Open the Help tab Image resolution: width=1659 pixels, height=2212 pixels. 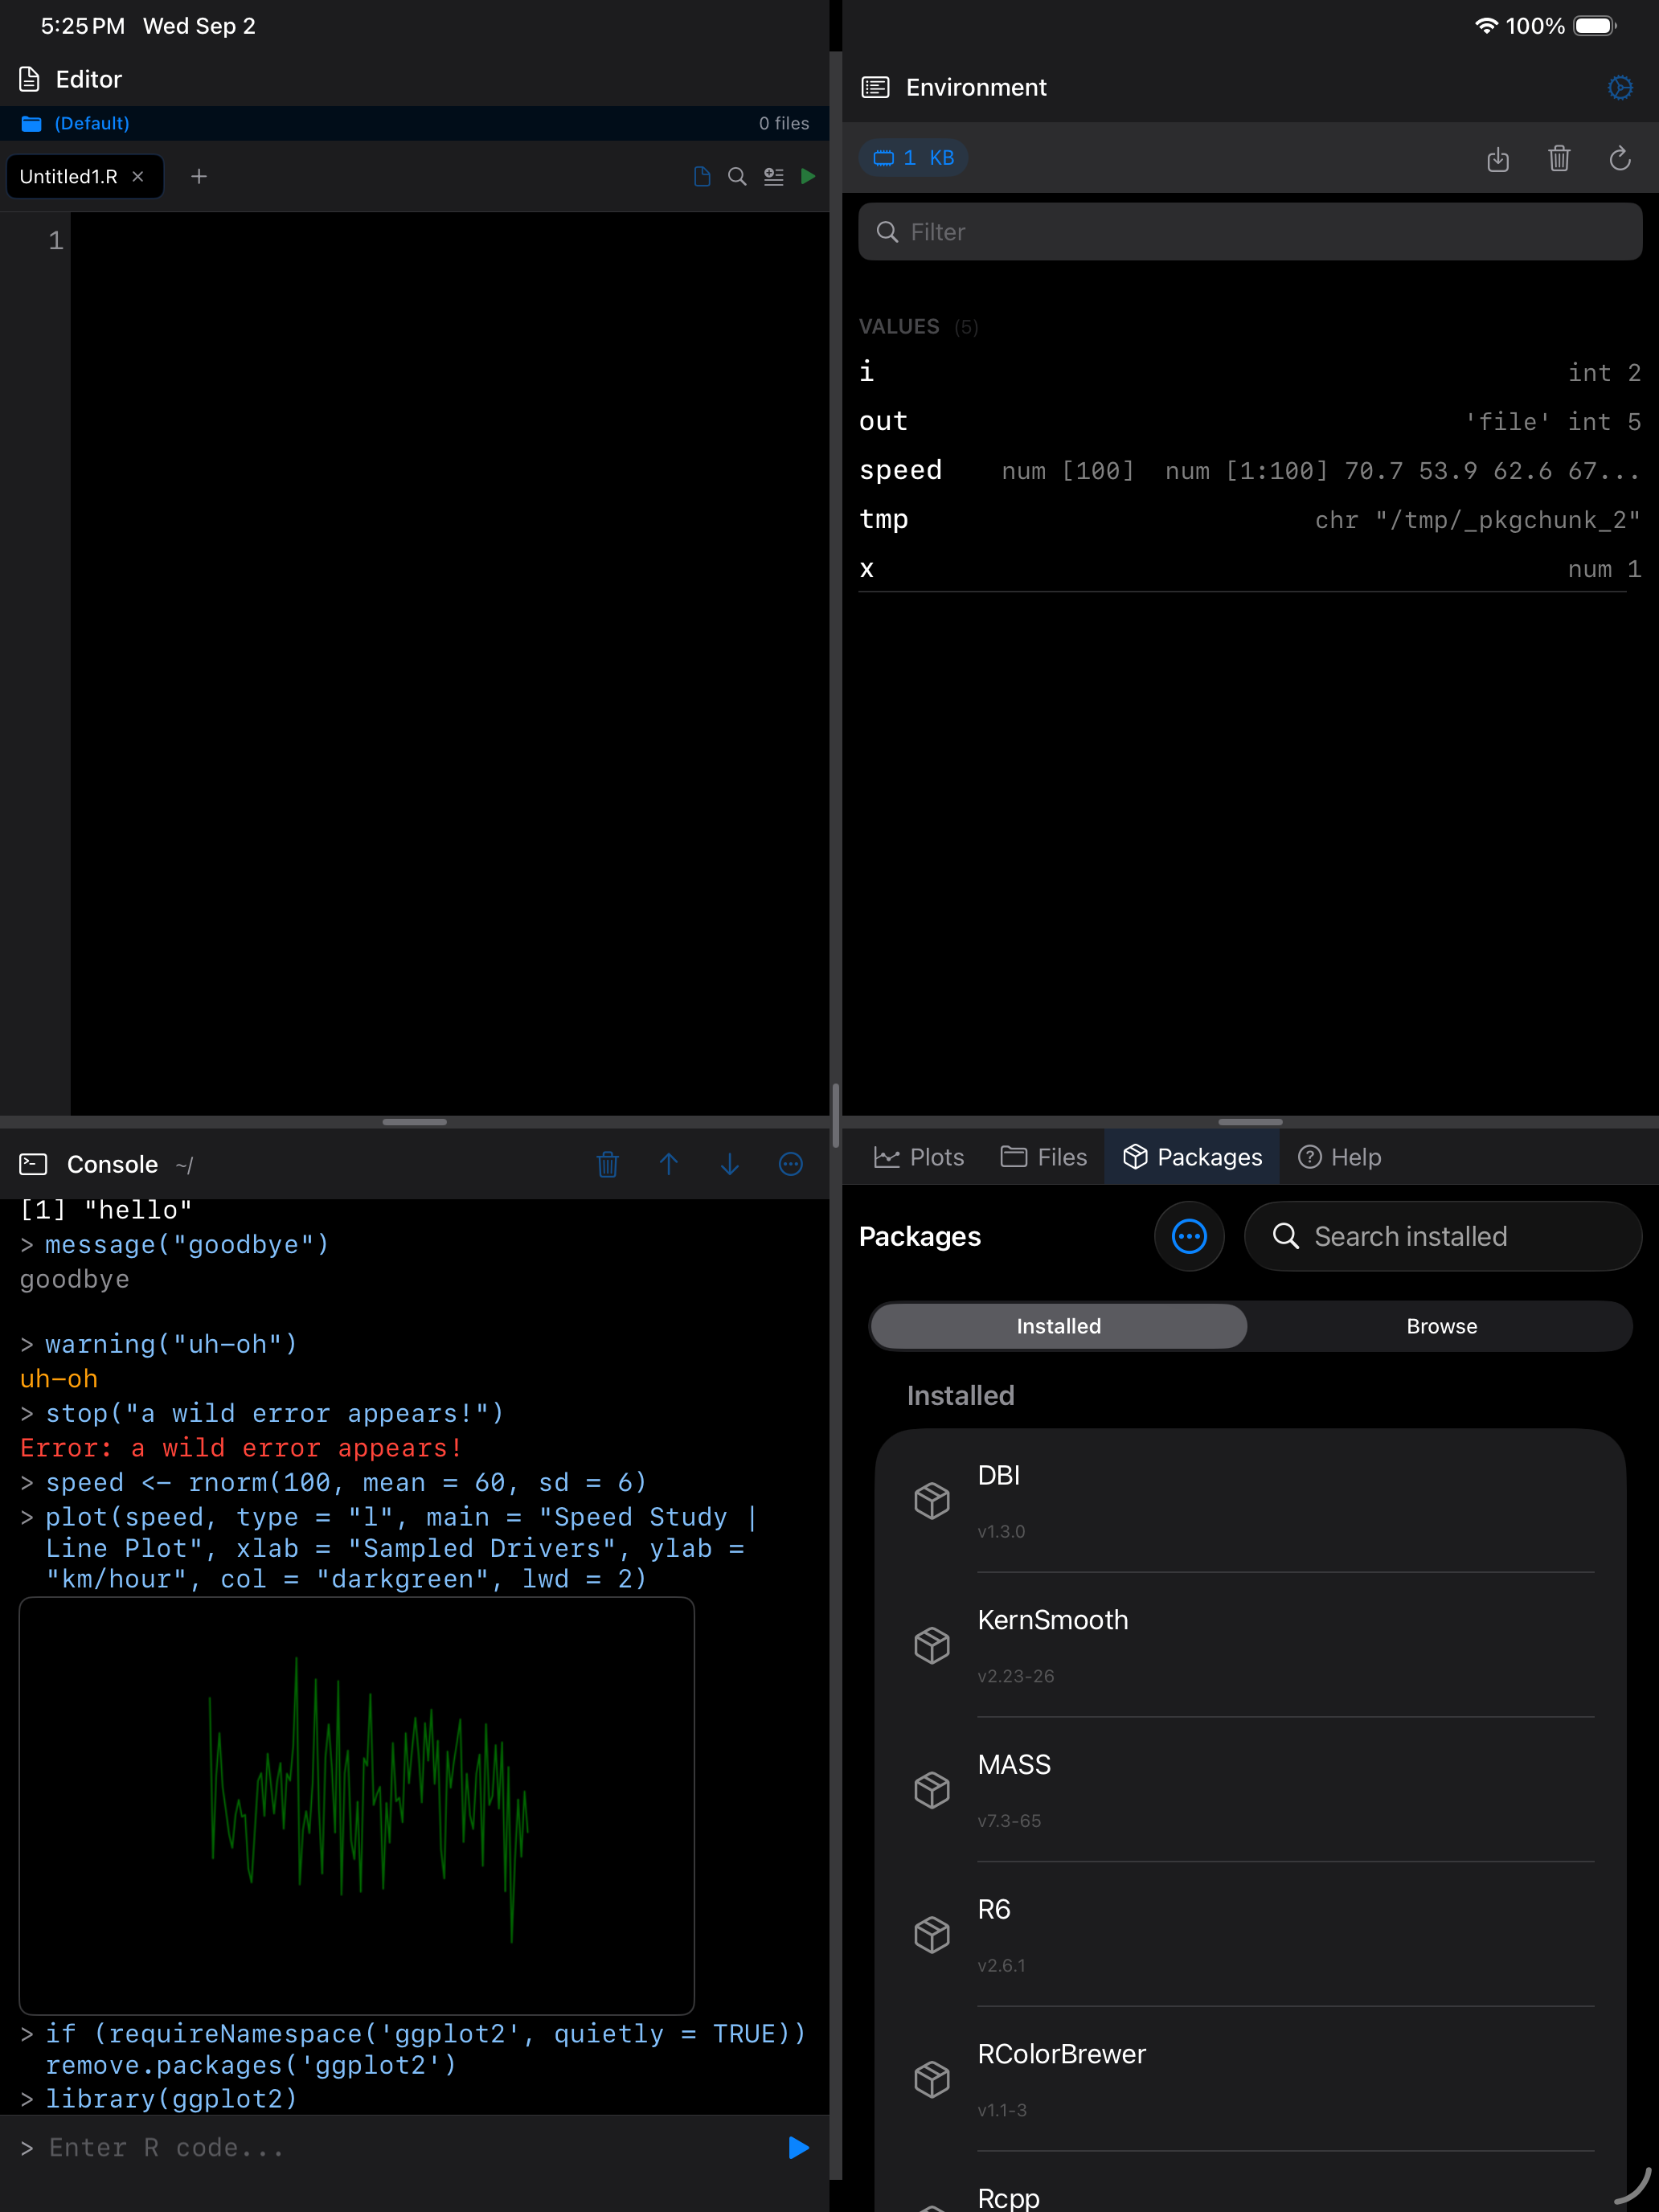tap(1339, 1157)
